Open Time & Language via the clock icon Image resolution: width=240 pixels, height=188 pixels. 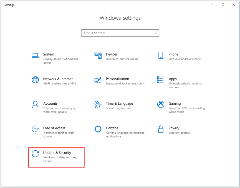tap(98, 104)
